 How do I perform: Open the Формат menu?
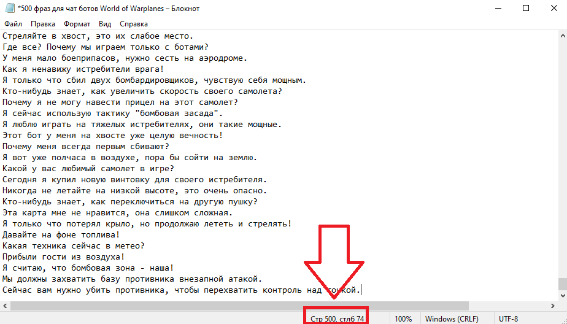pyautogui.click(x=77, y=24)
